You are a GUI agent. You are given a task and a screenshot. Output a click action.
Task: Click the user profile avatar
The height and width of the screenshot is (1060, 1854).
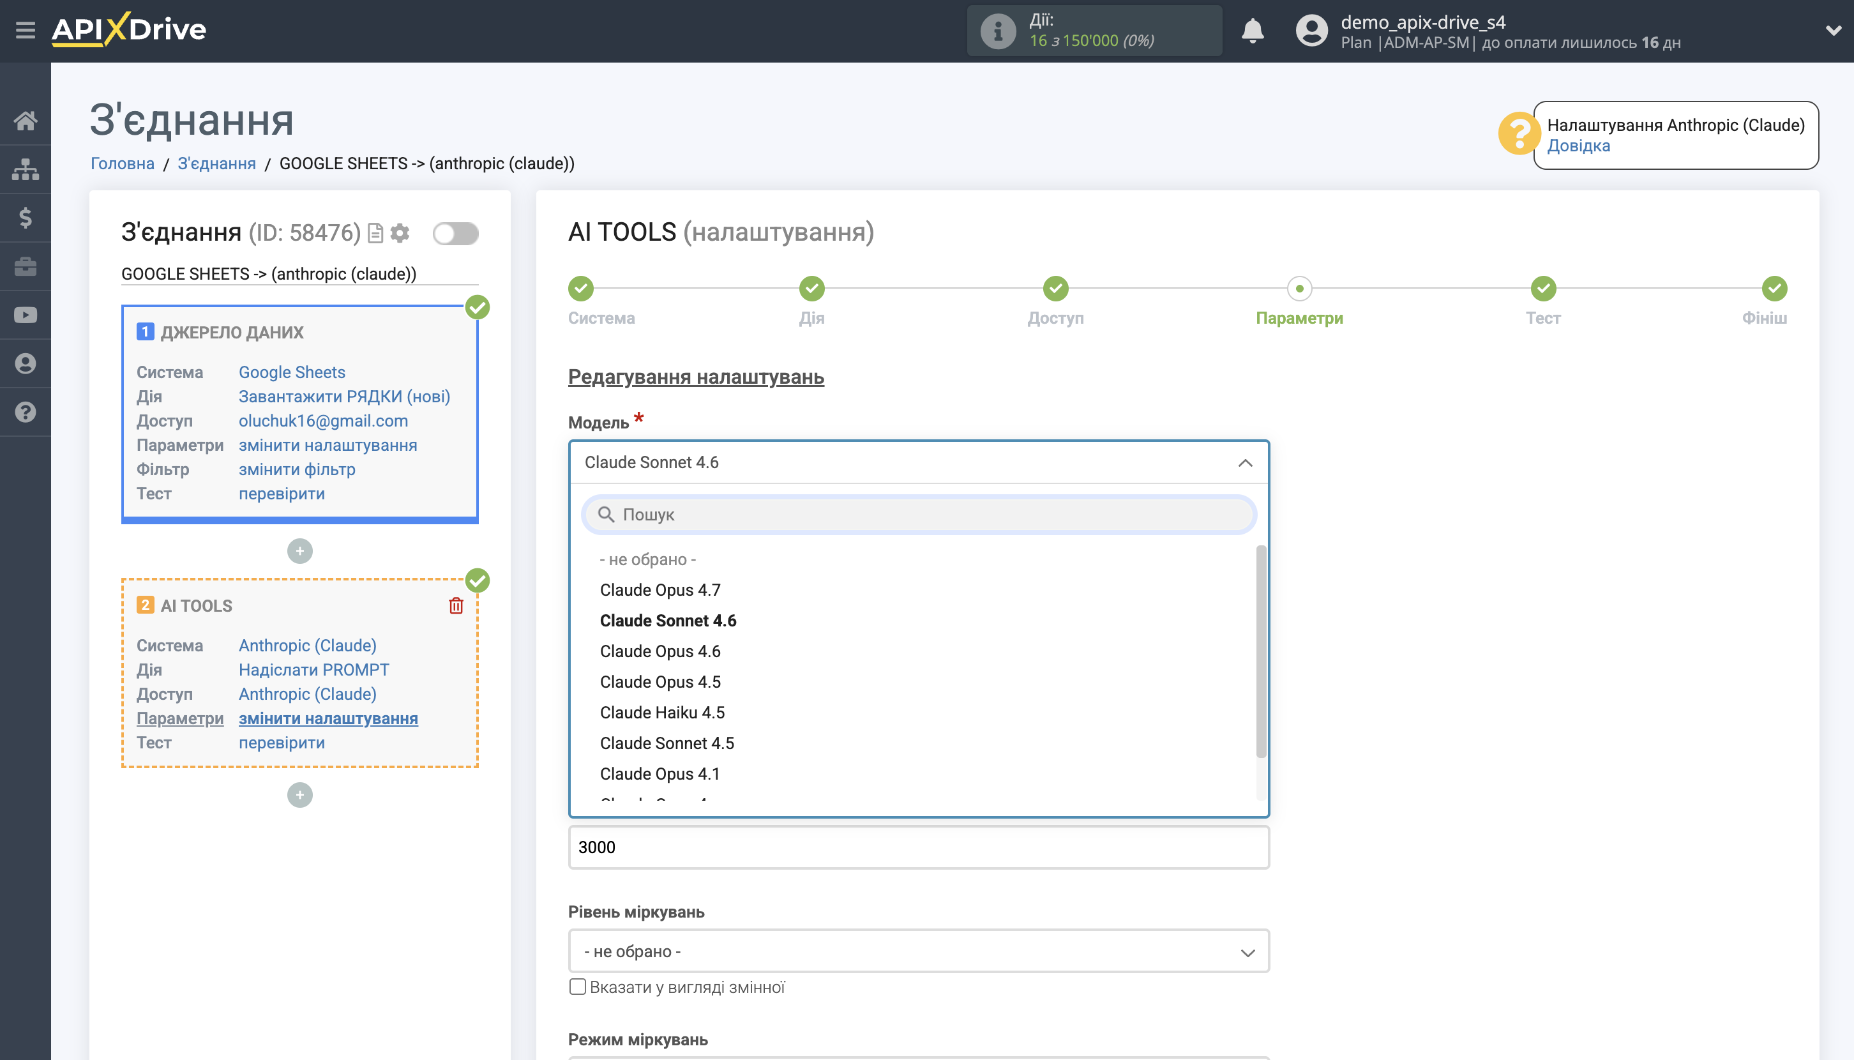tap(1312, 31)
